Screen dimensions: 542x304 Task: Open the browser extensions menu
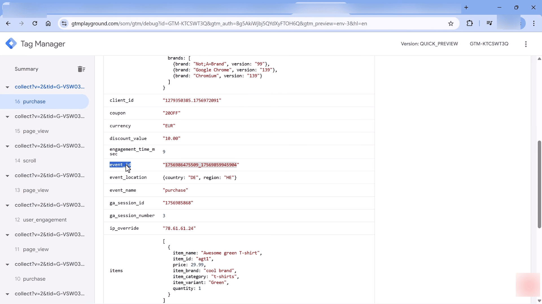470,23
